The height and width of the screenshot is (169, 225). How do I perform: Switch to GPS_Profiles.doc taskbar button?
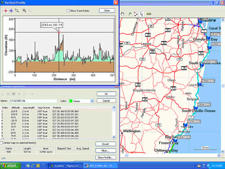100,166
